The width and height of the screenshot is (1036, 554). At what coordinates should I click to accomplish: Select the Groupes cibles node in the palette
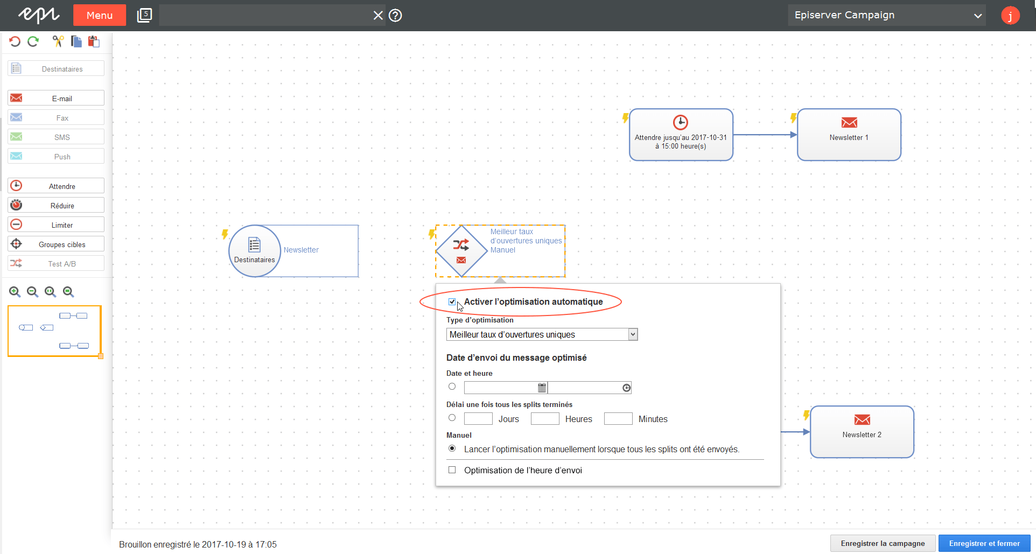[x=56, y=244]
